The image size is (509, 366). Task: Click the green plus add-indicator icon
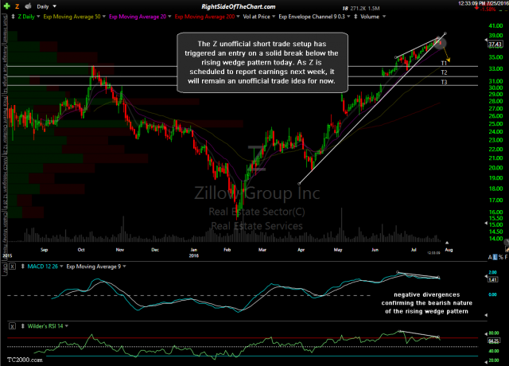(6, 6)
